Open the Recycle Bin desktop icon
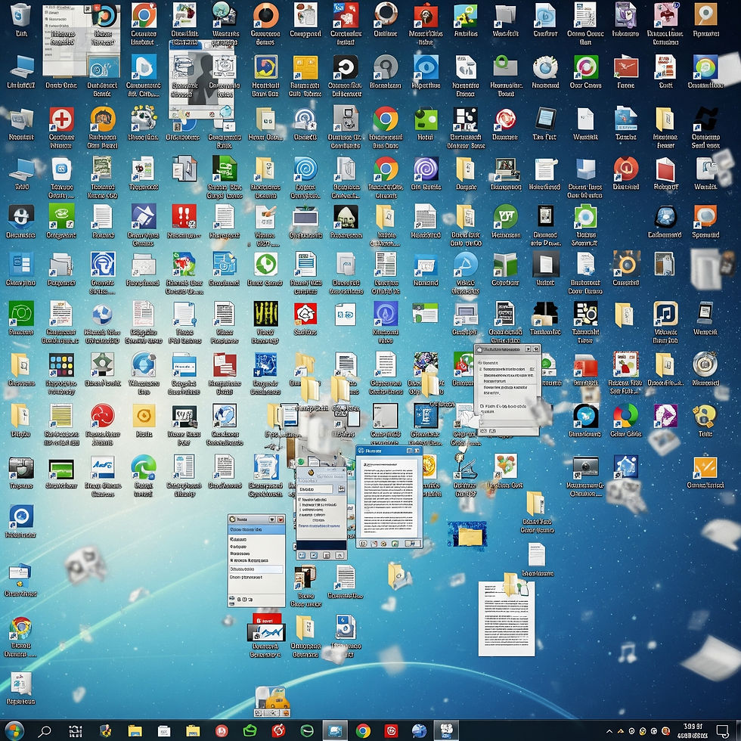This screenshot has height=741, width=741. (21, 15)
